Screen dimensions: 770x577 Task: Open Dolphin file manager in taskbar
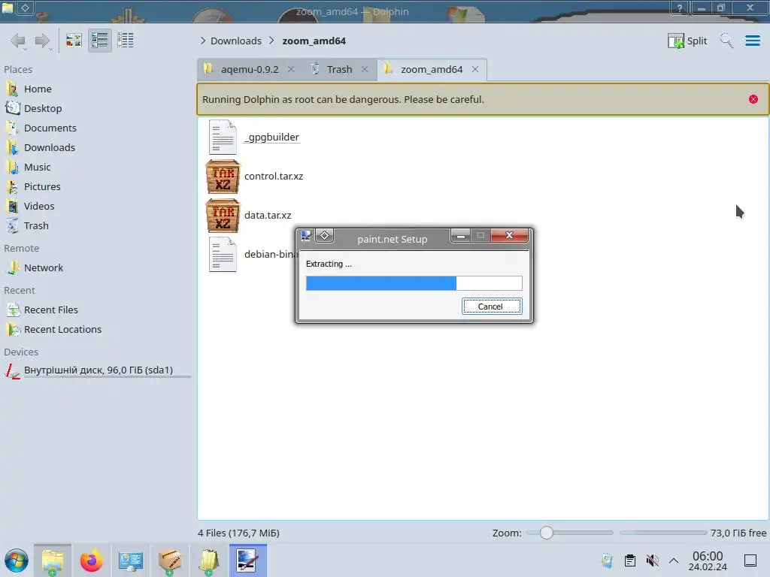point(53,560)
